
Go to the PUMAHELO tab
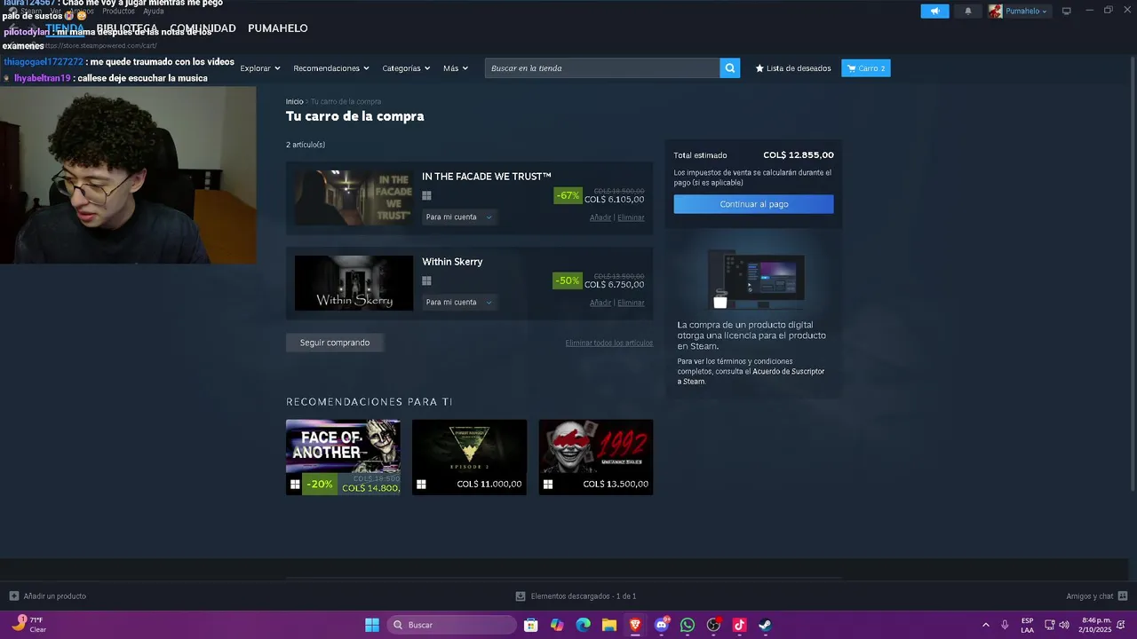tap(278, 28)
